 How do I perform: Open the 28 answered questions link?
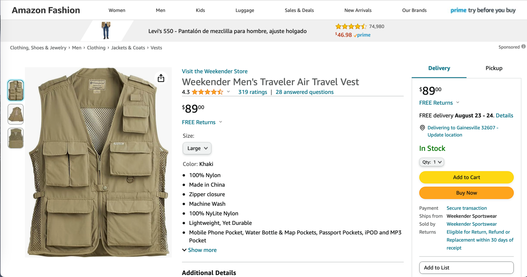coord(304,92)
